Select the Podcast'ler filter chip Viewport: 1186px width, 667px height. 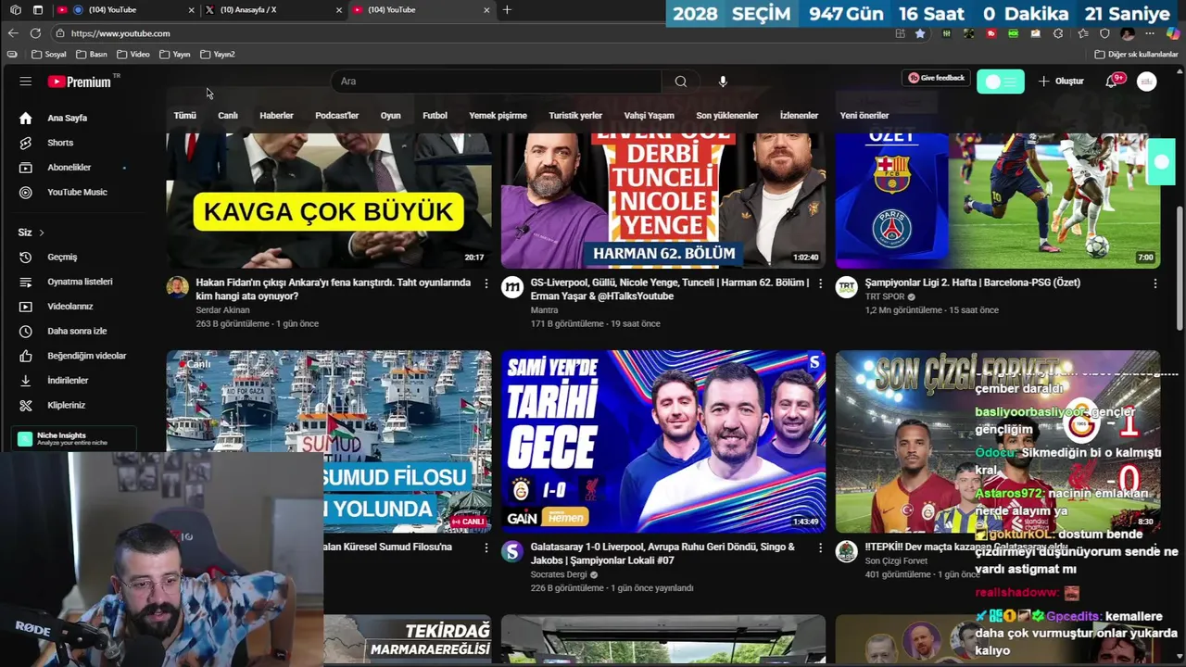pos(336,116)
